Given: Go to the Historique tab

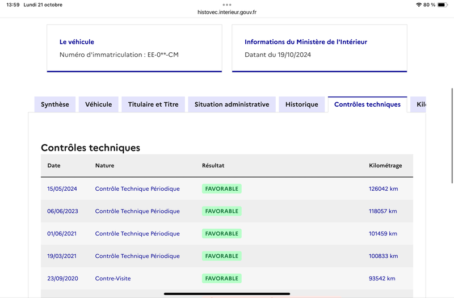Looking at the screenshot, I should (x=302, y=104).
